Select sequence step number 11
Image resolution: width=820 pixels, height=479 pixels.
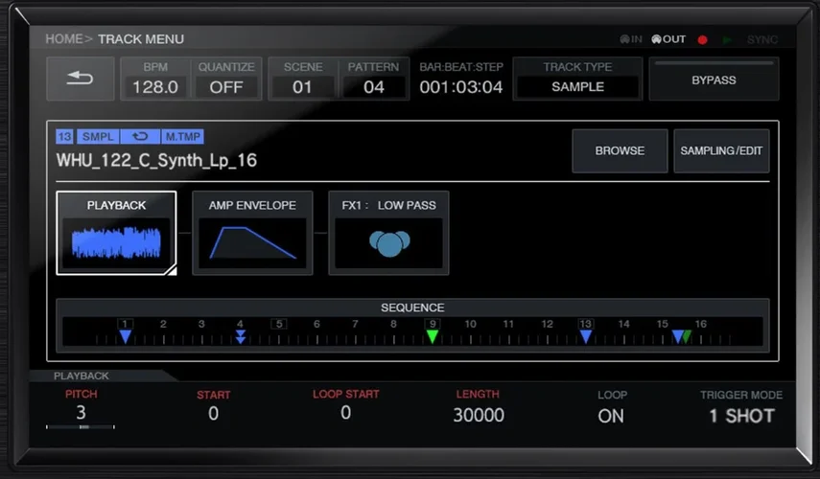tap(508, 324)
